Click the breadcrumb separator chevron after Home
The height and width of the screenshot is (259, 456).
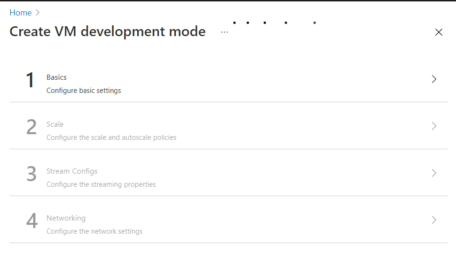tap(38, 13)
